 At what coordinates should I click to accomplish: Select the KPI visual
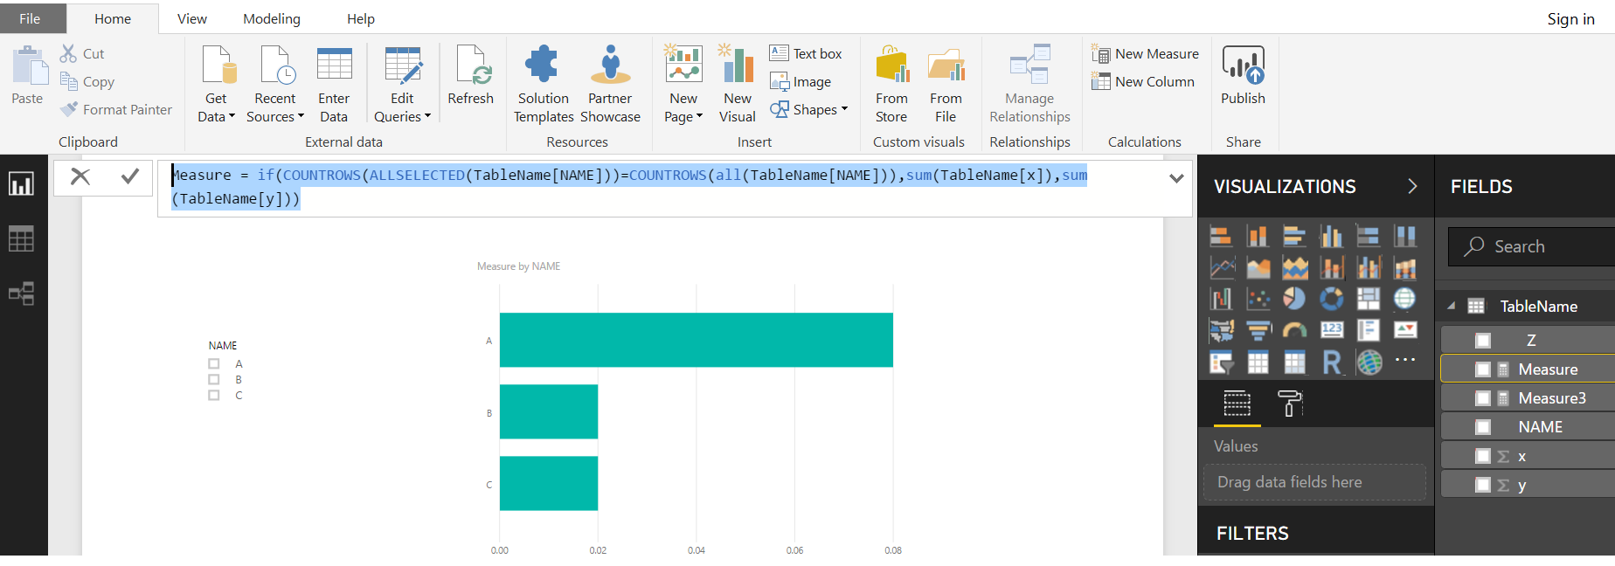1404,330
